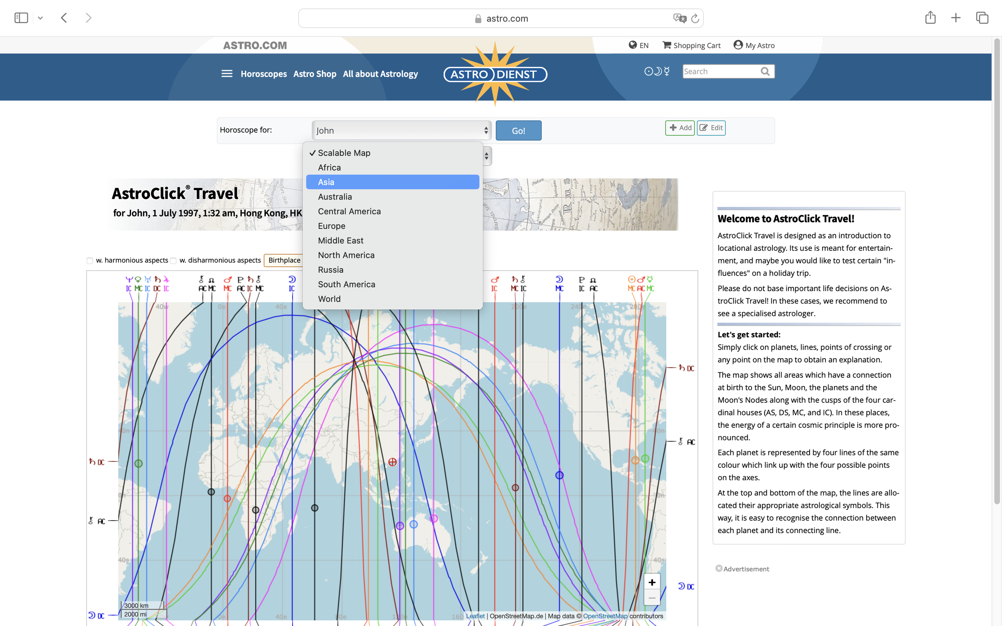Select Scalable Map option

393,153
